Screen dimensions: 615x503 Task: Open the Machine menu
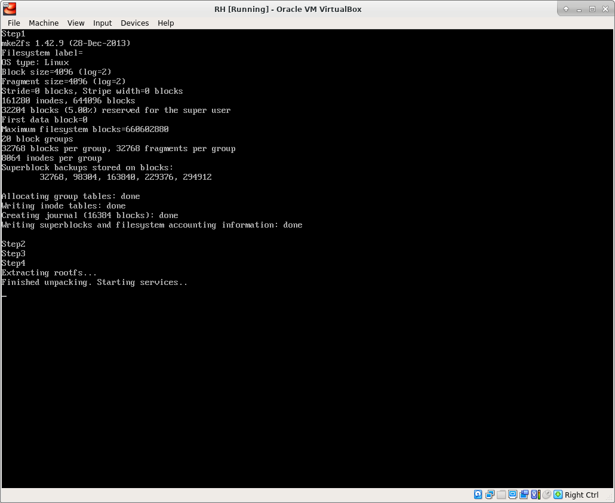point(44,23)
